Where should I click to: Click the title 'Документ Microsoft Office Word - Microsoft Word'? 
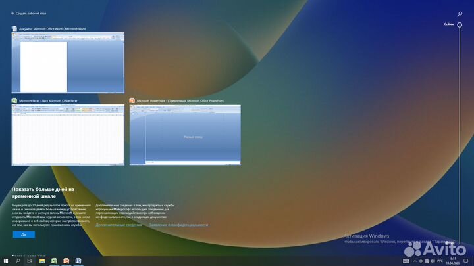[x=52, y=29]
